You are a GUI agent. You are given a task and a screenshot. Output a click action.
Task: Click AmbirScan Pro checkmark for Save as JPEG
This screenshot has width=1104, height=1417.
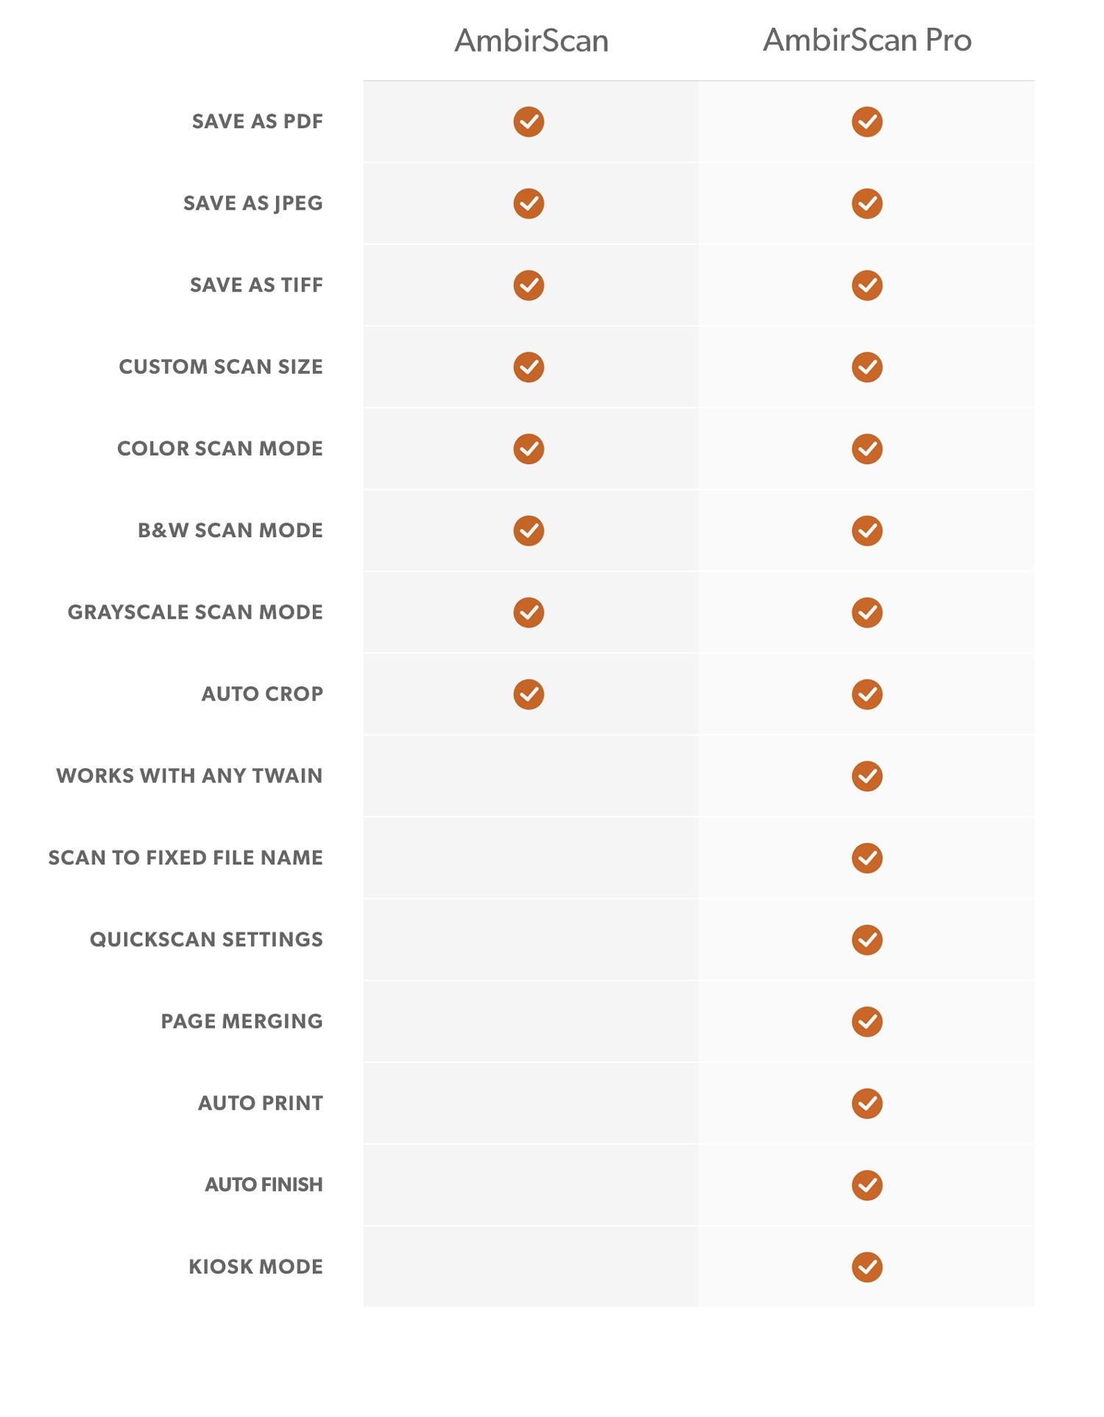[867, 204]
